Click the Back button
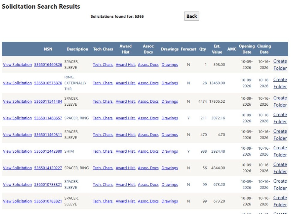The height and width of the screenshot is (214, 291). click(191, 16)
